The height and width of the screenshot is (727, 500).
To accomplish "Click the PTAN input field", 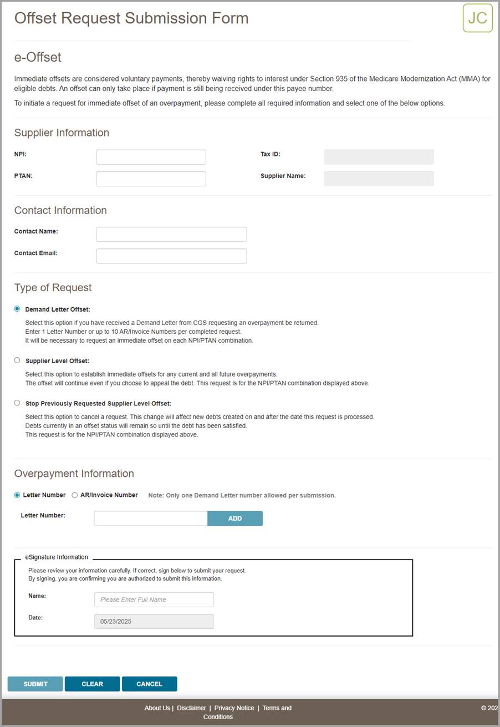I will coord(150,179).
